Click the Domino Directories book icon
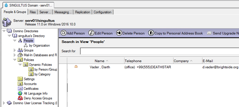 (x=9, y=31)
